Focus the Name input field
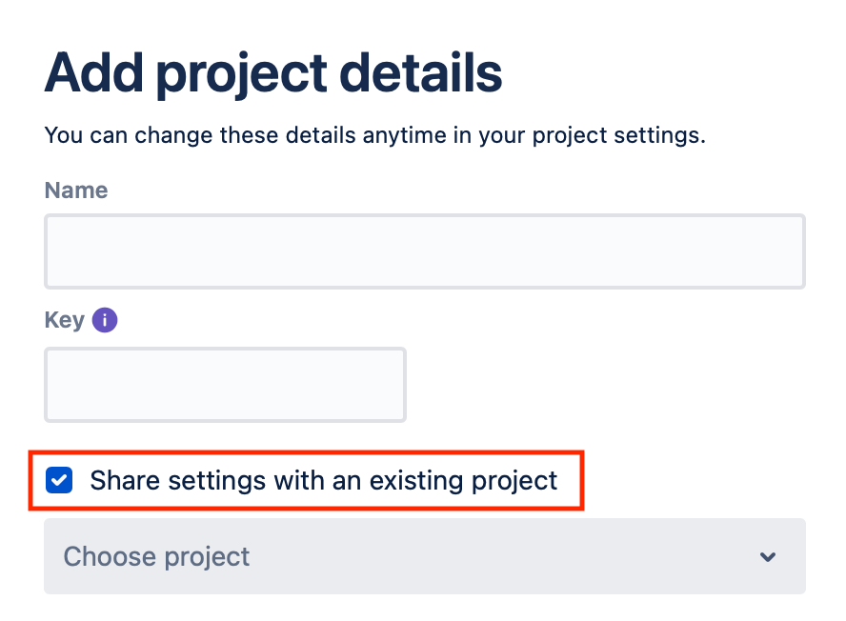The image size is (846, 621). pos(425,251)
